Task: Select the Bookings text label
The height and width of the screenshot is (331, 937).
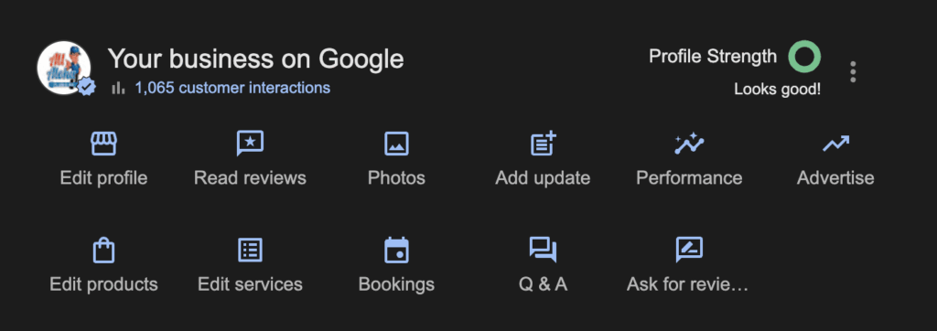Action: tap(396, 283)
